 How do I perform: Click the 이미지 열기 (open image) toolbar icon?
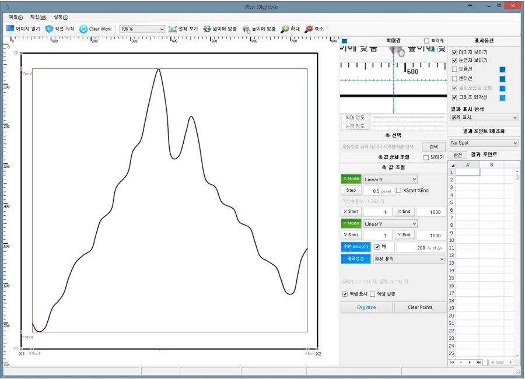pos(10,29)
